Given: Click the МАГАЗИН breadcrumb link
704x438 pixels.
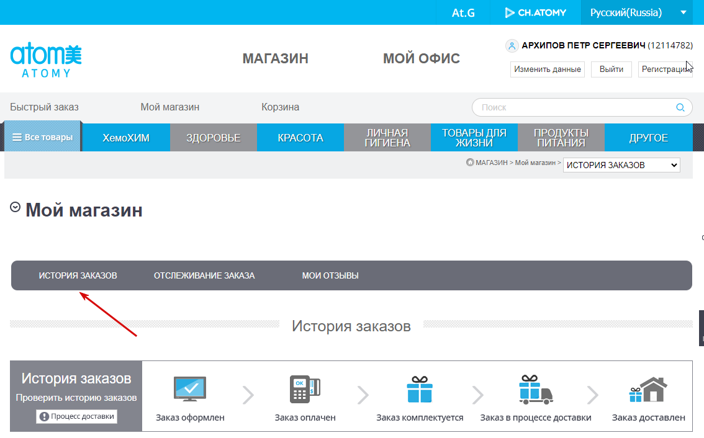Looking at the screenshot, I should coord(491,163).
